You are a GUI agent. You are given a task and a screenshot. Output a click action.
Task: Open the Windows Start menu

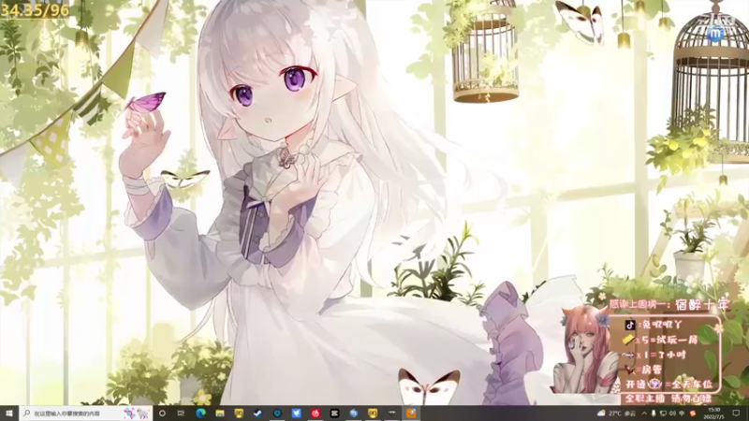click(8, 414)
